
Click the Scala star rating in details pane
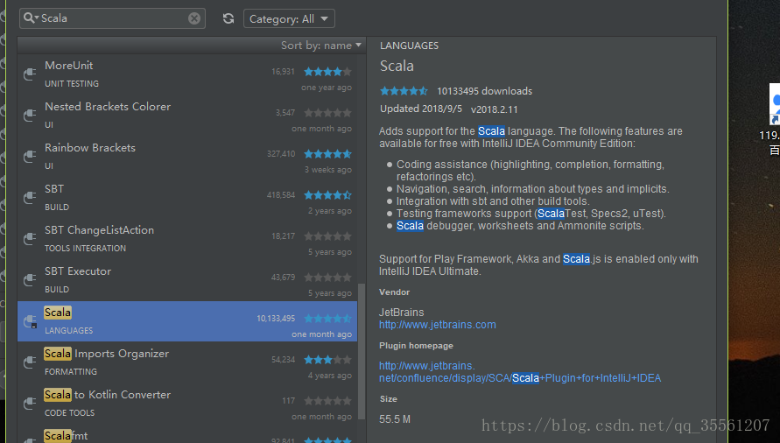pos(404,91)
